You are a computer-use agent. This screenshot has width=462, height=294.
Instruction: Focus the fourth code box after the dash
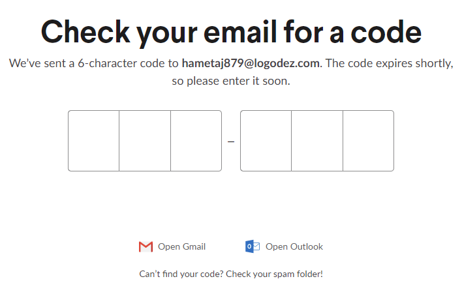[x=266, y=141]
